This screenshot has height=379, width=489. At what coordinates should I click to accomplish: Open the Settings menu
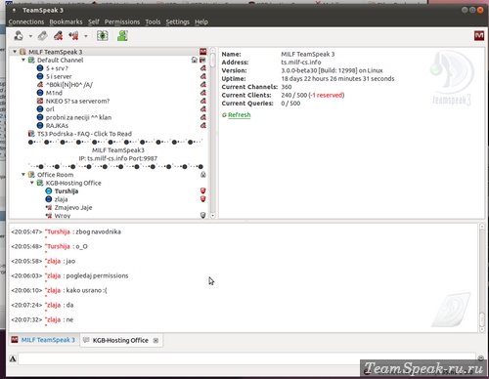(178, 21)
